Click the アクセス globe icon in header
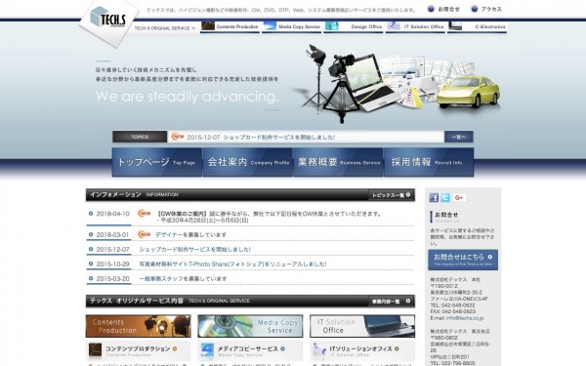This screenshot has height=366, width=586. tap(475, 9)
